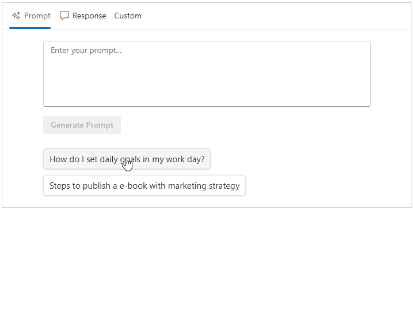Select suggestion about setting daily goals
415x321 pixels.
point(127,159)
